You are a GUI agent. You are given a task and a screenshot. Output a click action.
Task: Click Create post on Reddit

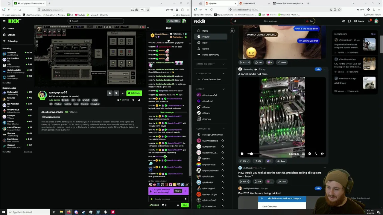(x=359, y=21)
